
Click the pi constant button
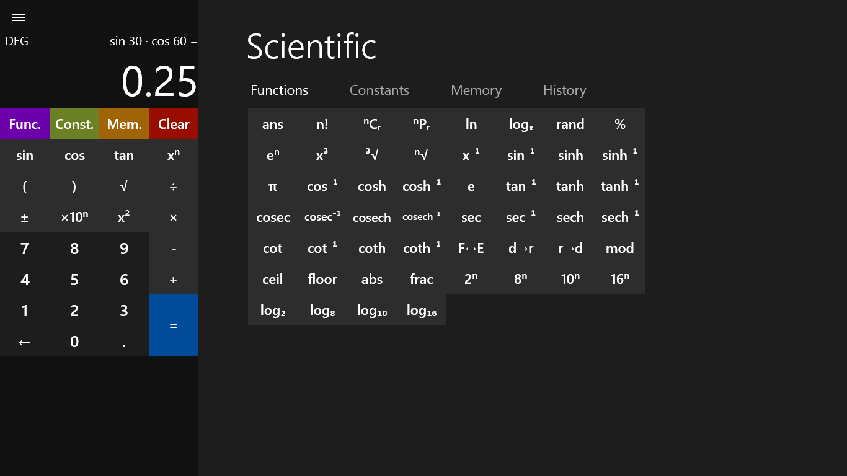(273, 187)
